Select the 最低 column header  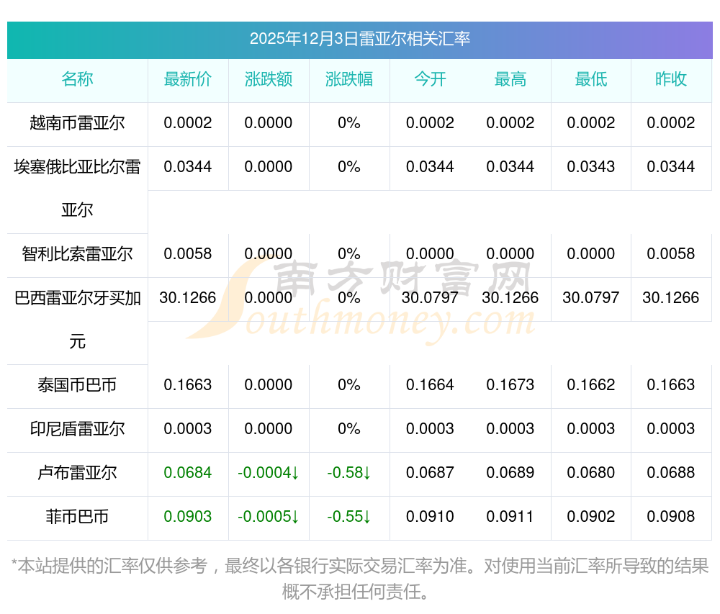pyautogui.click(x=590, y=80)
